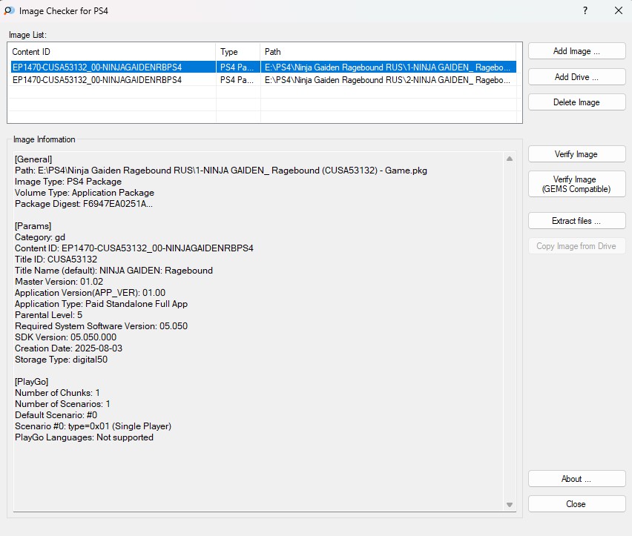The image size is (632, 536).
Task: Click the Application Type: Paid Standalone line
Action: pos(101,304)
